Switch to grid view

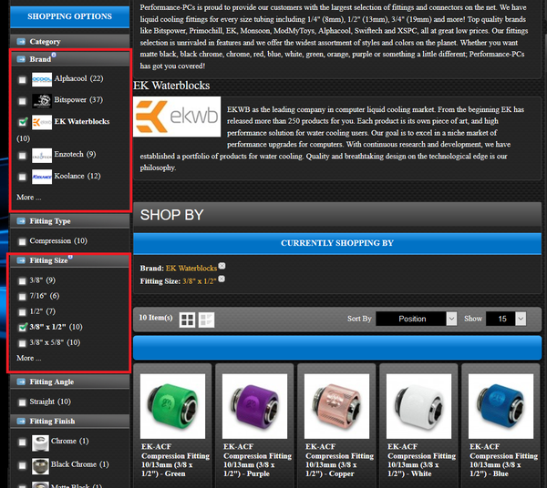pos(187,320)
